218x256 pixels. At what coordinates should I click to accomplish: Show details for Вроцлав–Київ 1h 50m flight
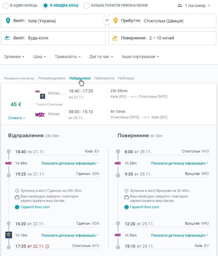click(180, 235)
